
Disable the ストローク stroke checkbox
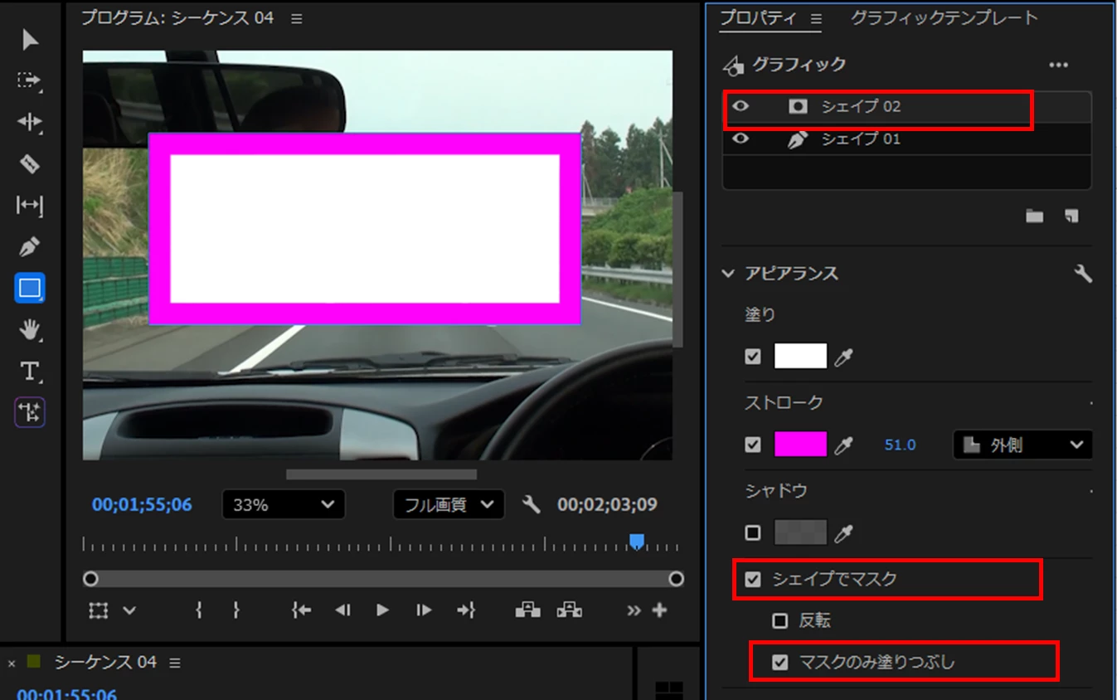pyautogui.click(x=753, y=445)
